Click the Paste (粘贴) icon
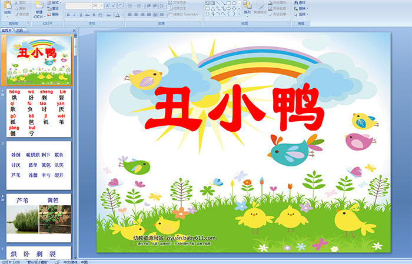412x264 pixels. point(8,5)
